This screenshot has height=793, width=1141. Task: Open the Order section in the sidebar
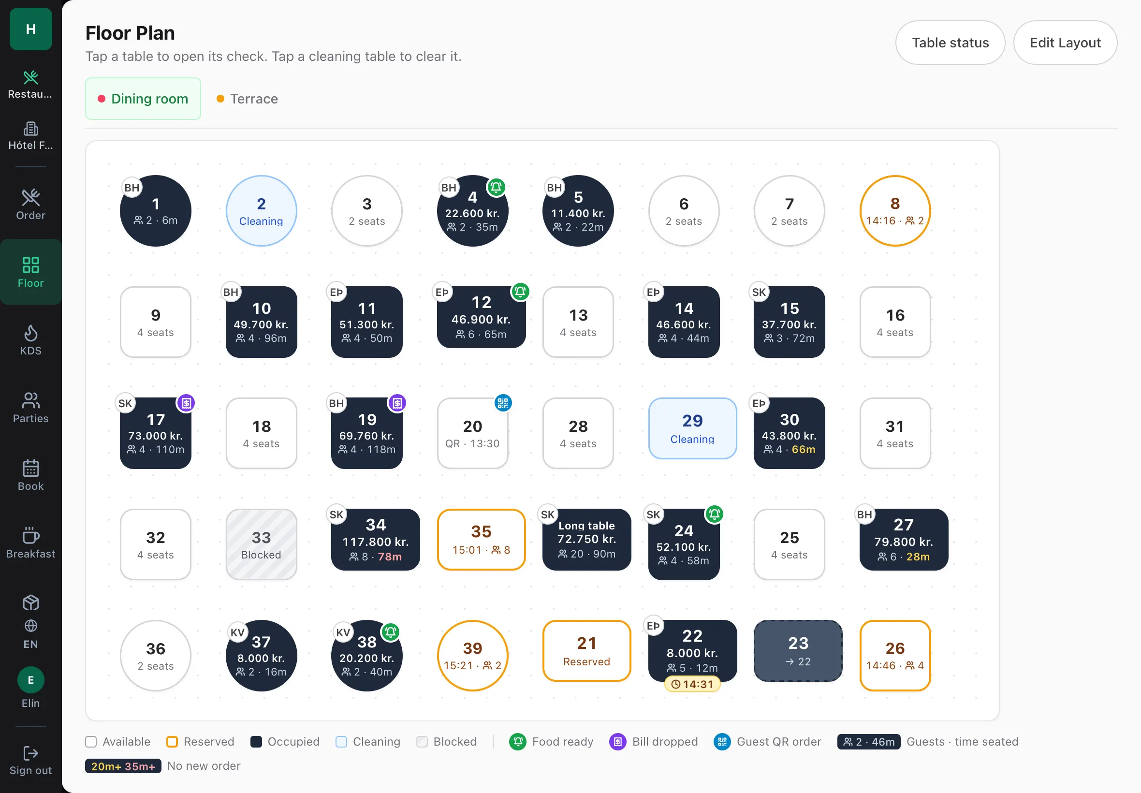click(30, 204)
